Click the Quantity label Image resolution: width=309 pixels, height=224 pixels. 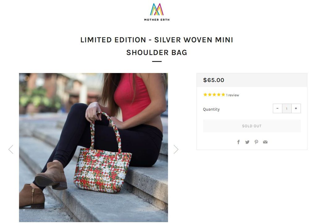[211, 109]
